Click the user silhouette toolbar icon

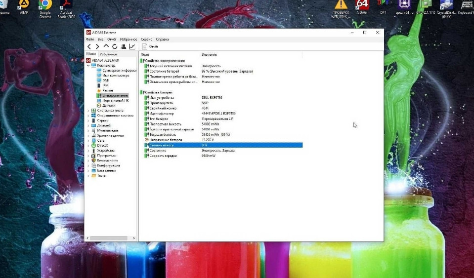coord(123,46)
